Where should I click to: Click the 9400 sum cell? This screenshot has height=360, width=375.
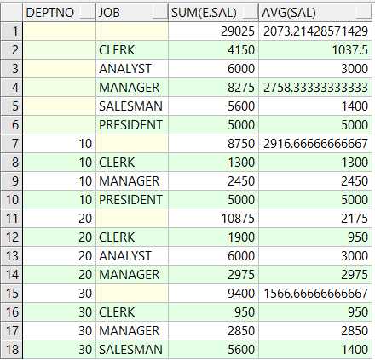(x=214, y=294)
